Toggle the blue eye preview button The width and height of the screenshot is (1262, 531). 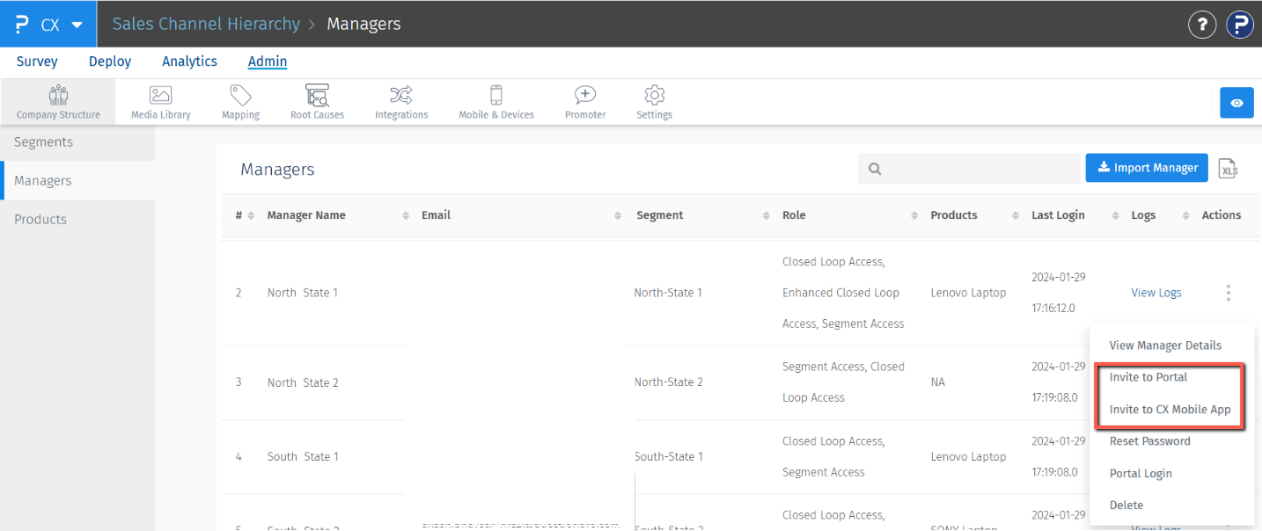point(1236,103)
